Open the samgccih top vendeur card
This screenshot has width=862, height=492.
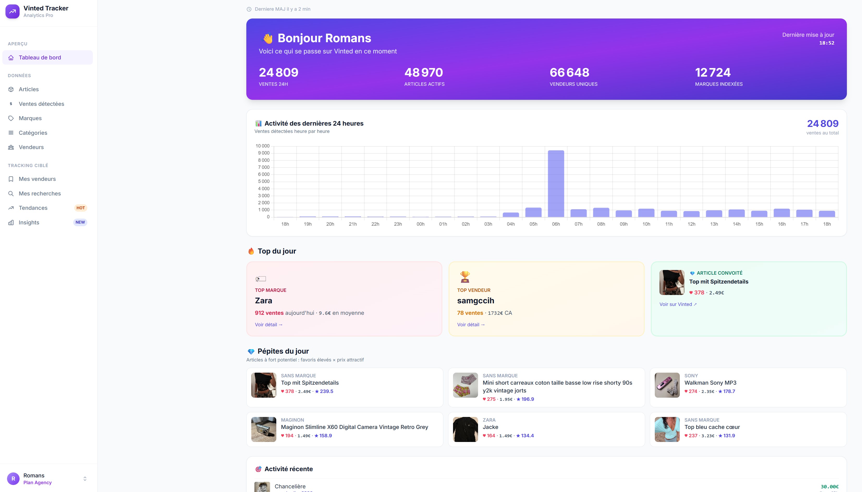click(x=546, y=299)
